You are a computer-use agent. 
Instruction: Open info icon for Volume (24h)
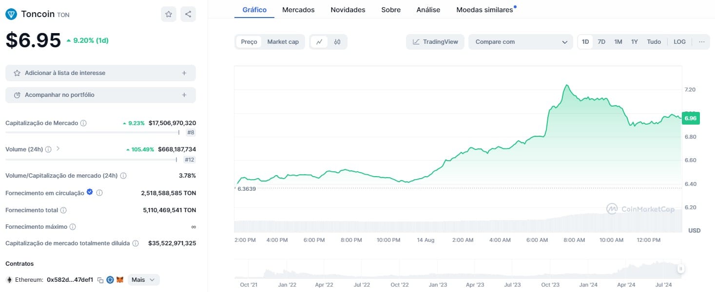pyautogui.click(x=48, y=149)
